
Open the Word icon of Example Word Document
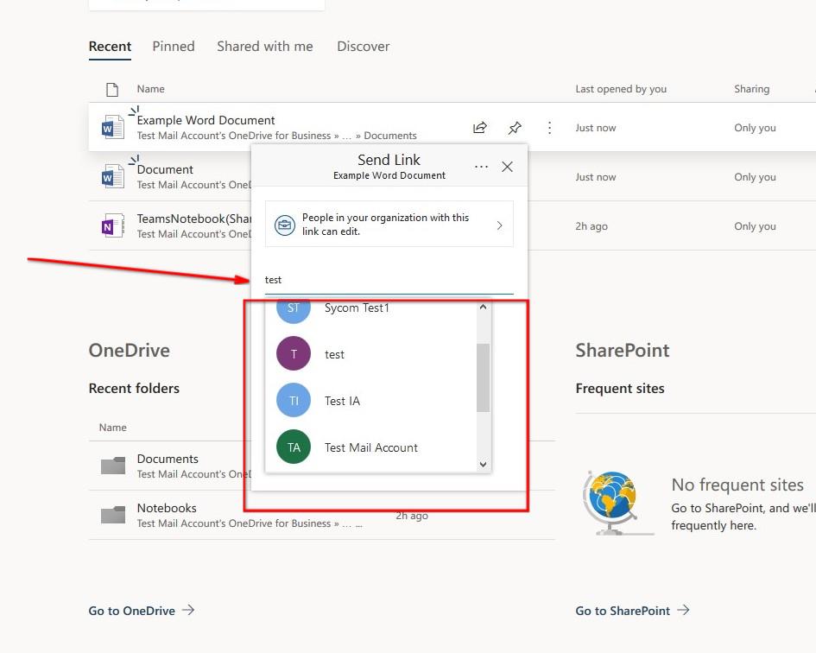point(112,127)
